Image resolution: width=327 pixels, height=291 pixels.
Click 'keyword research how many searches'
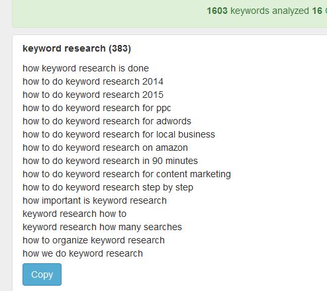(102, 227)
